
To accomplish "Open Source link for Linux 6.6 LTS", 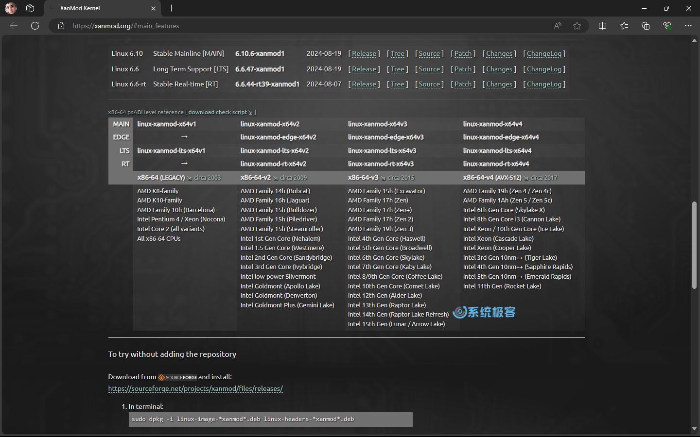I will pyautogui.click(x=429, y=69).
